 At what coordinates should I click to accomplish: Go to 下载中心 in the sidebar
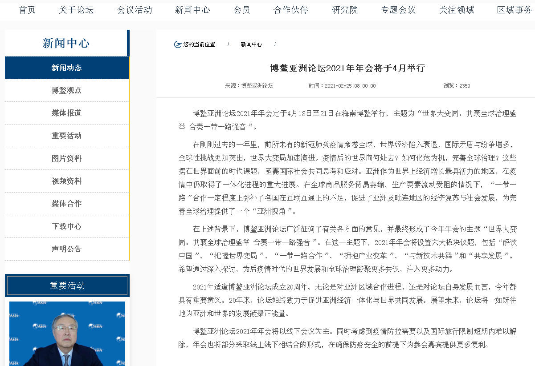[67, 226]
